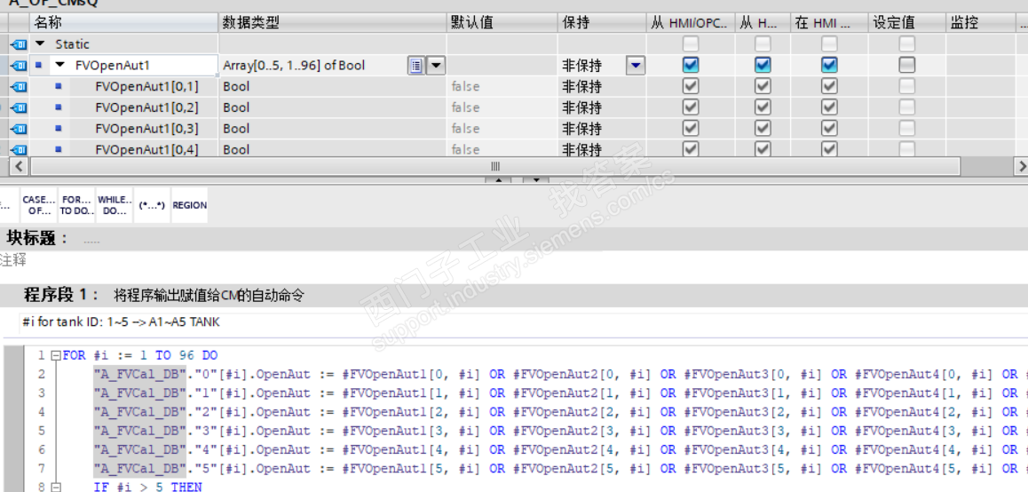Click the 设定值 column header
1028x492 pixels.
(x=907, y=23)
